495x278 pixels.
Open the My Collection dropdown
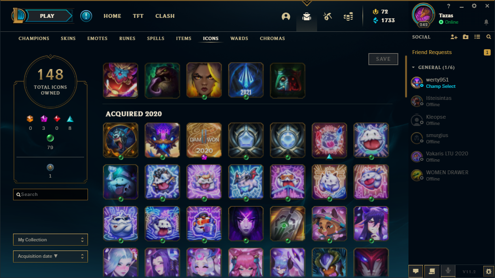pyautogui.click(x=50, y=239)
